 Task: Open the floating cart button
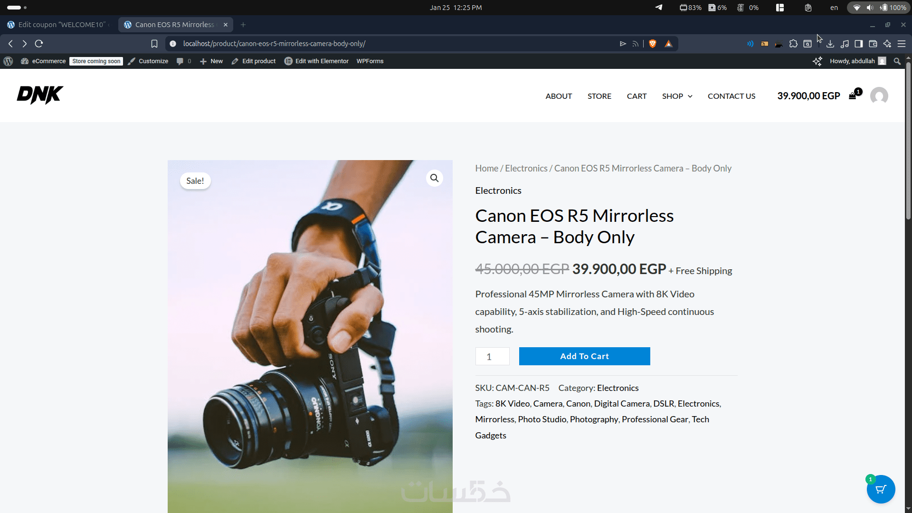coord(881,489)
